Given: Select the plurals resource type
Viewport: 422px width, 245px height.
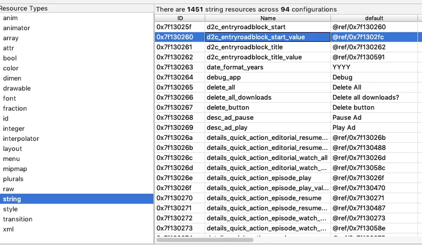Looking at the screenshot, I should click(x=13, y=179).
